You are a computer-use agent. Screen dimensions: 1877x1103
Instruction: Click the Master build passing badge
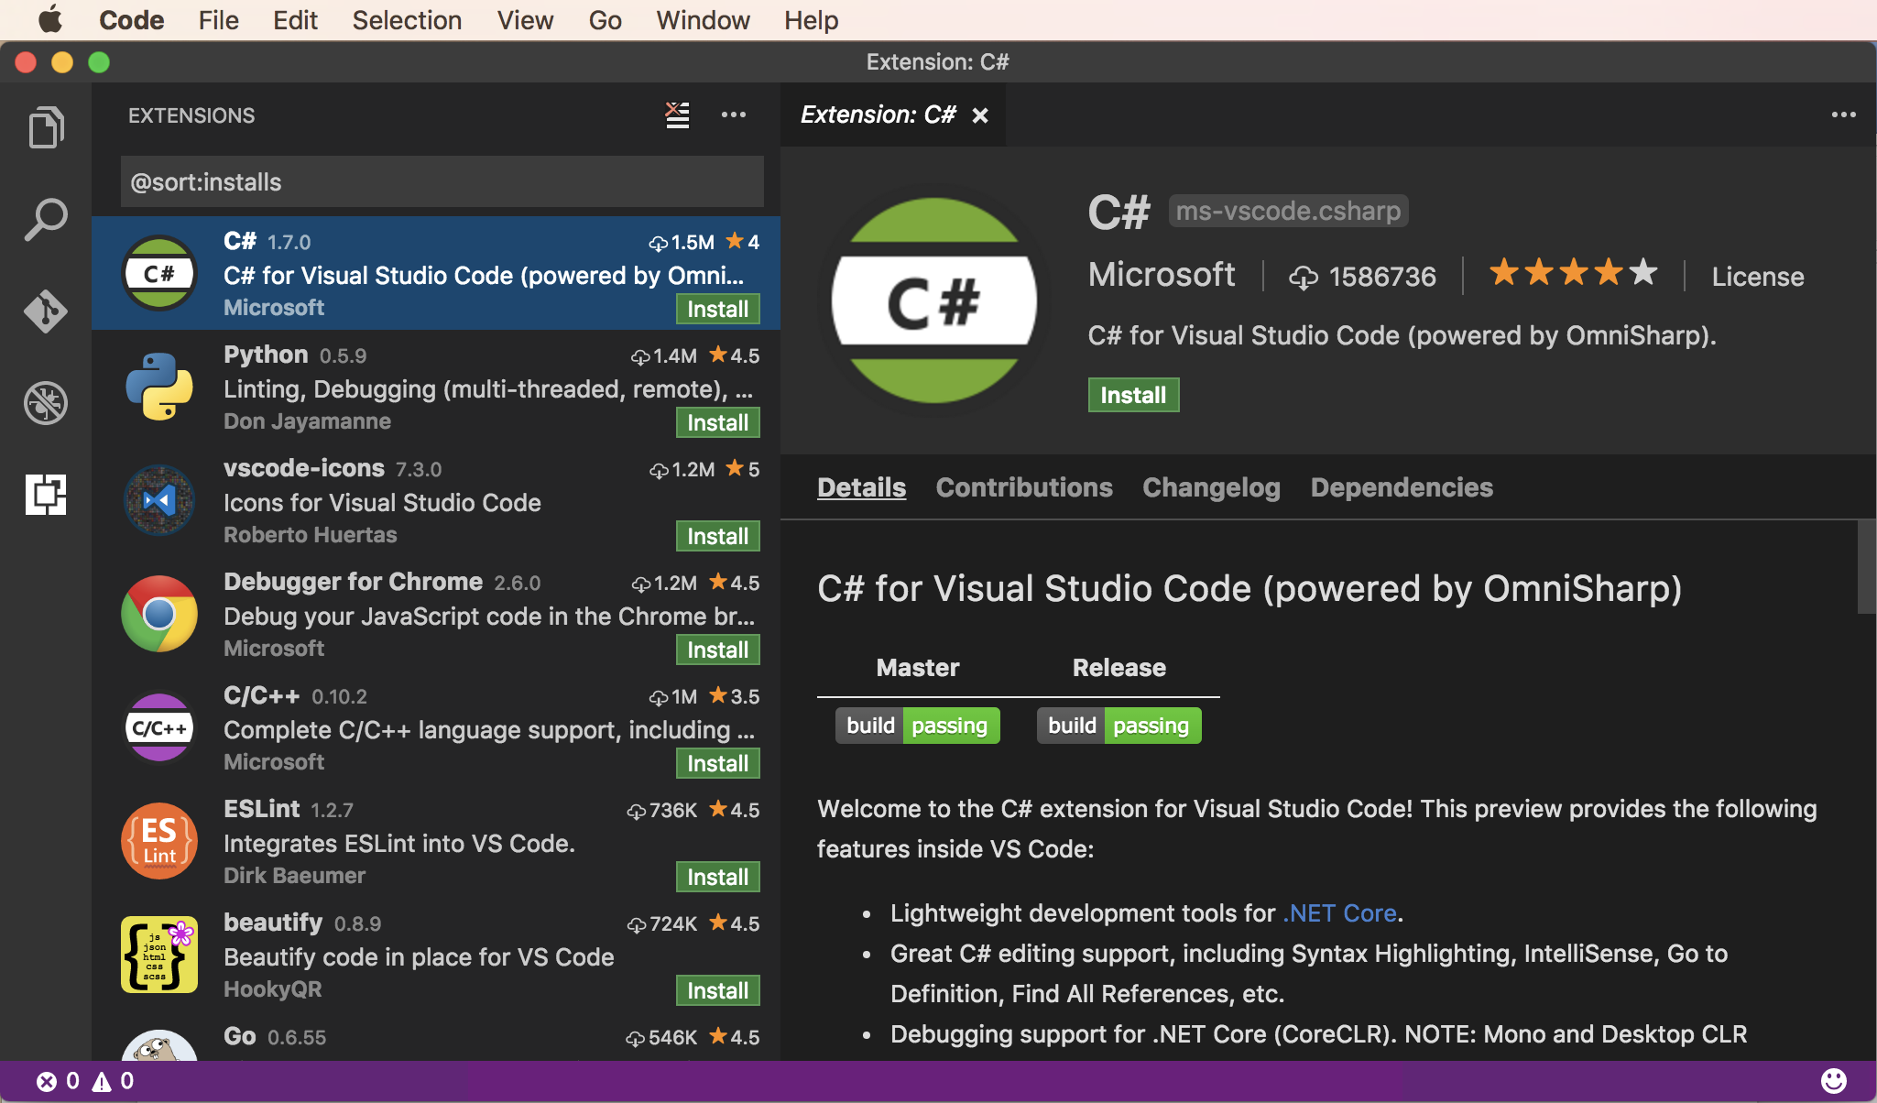[x=917, y=726]
